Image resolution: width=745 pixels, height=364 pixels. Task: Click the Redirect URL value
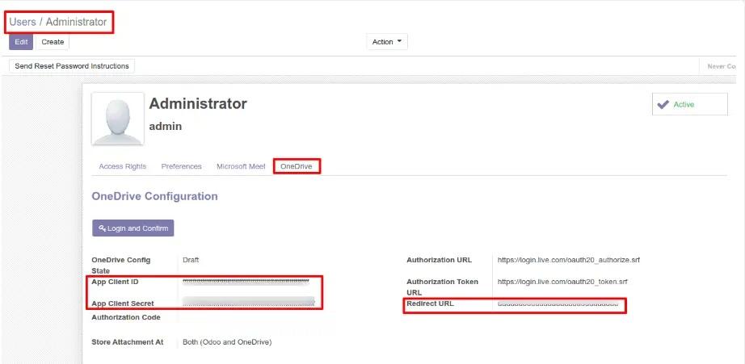558,303
